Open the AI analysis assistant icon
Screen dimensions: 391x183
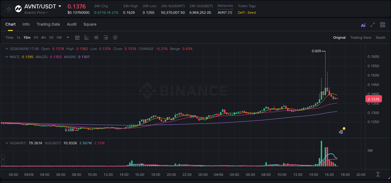click(x=363, y=25)
